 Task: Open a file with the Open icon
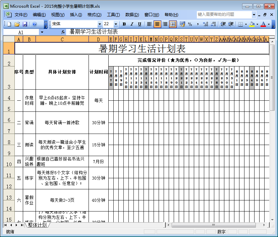coord(17,24)
